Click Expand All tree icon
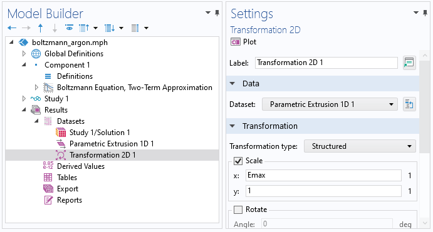This screenshot has width=433, height=232. (110, 28)
